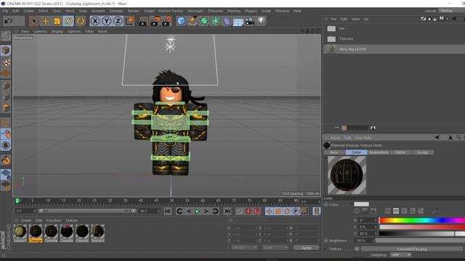The image size is (465, 261).
Task: Open viewport Cameras menu
Action: click(40, 31)
